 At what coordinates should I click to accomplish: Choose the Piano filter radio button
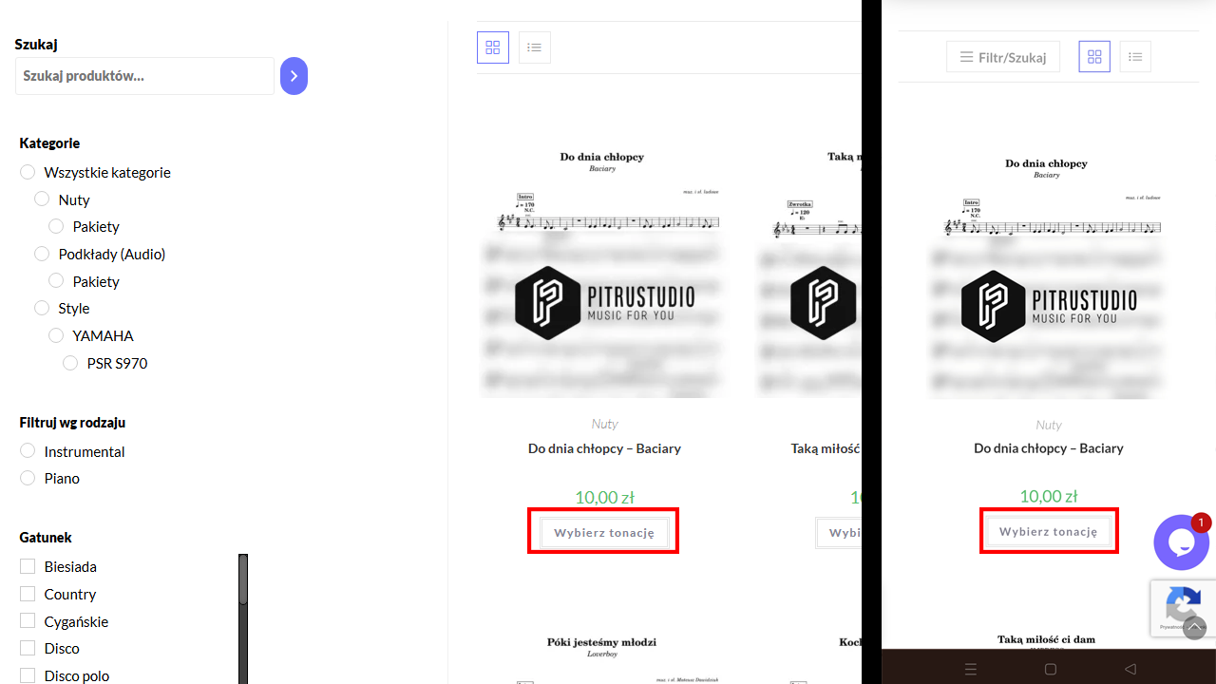pyautogui.click(x=28, y=478)
